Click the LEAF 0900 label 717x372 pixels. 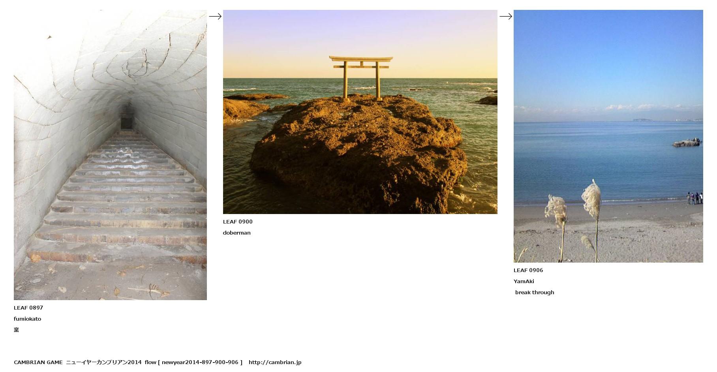click(x=238, y=222)
